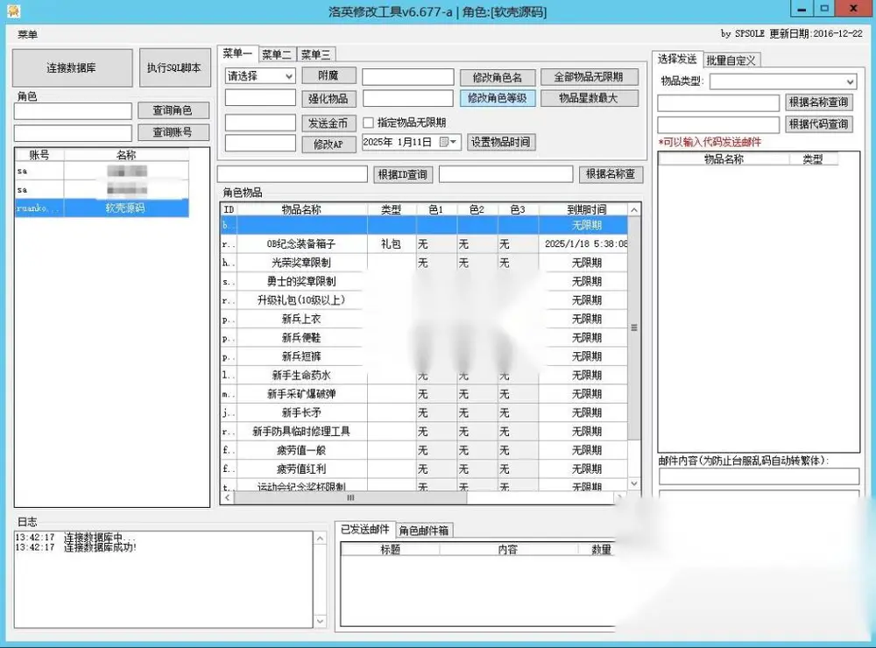This screenshot has width=876, height=648.
Task: Click the input field left of 根据ID查询
Action: [x=293, y=174]
